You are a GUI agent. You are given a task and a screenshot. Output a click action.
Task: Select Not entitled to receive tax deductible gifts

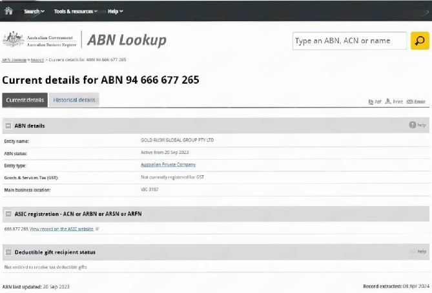point(45,267)
